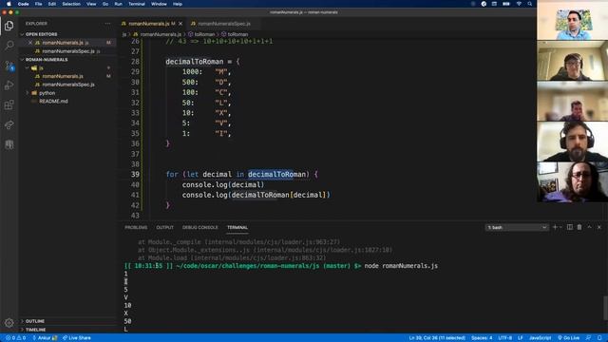
Task: Change JavaScript language mode
Action: pyautogui.click(x=540, y=338)
